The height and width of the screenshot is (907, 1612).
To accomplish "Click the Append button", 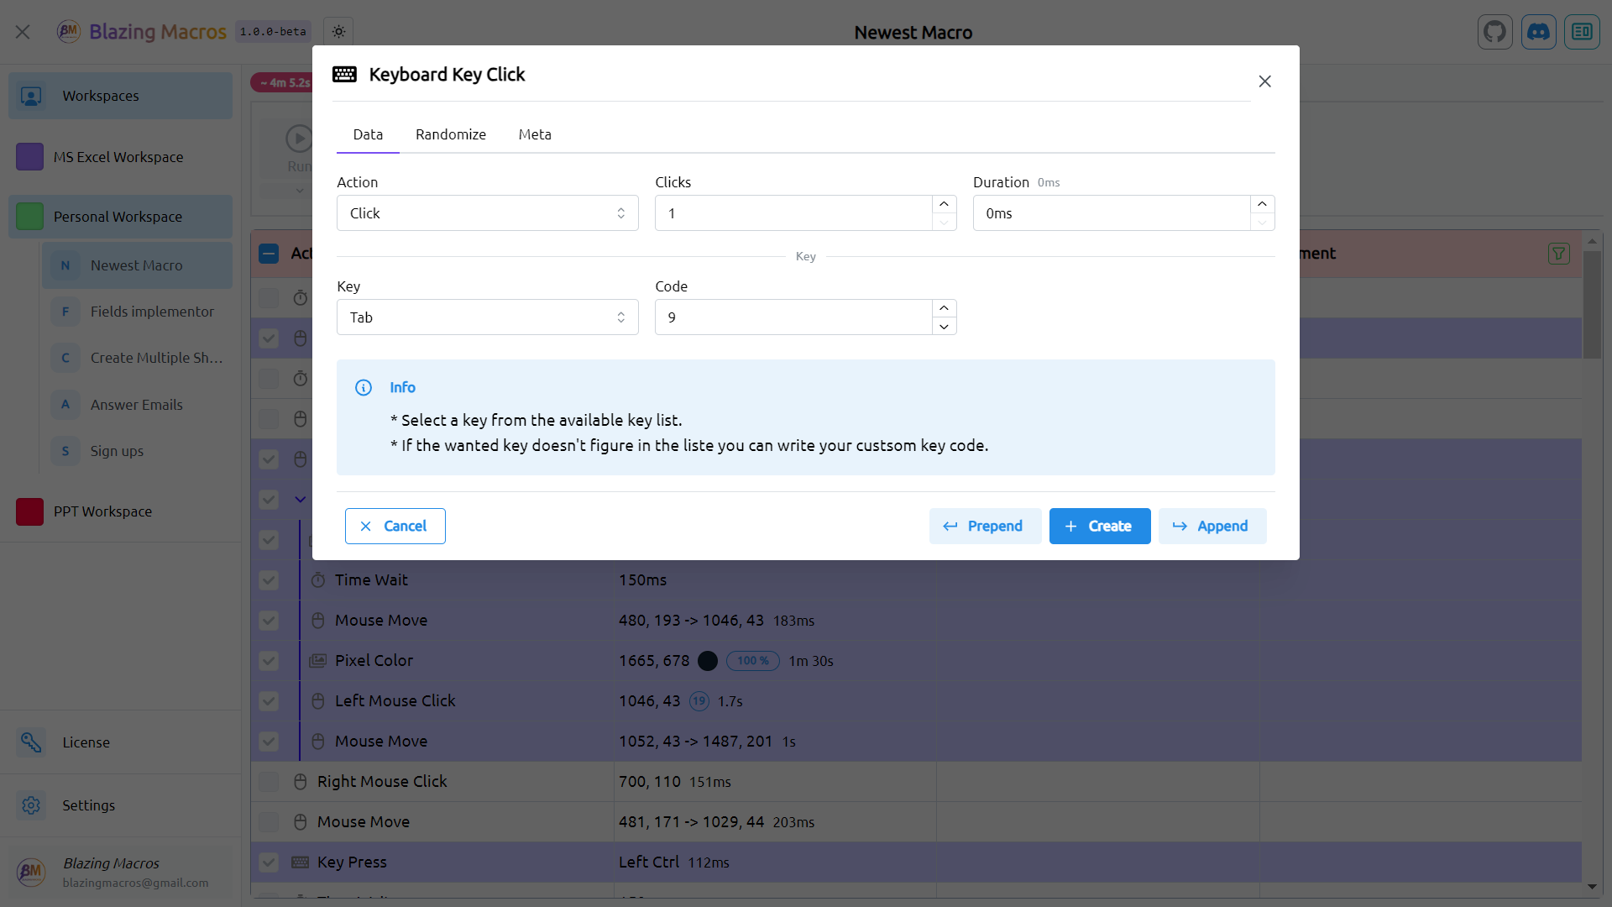I will coord(1212,526).
